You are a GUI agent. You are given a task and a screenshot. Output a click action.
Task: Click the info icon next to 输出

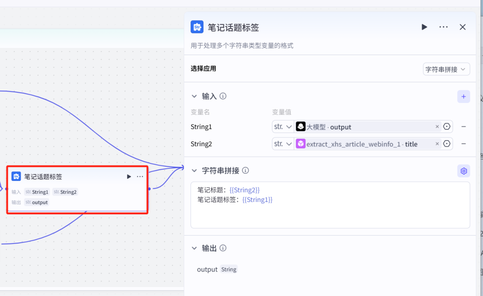223,248
